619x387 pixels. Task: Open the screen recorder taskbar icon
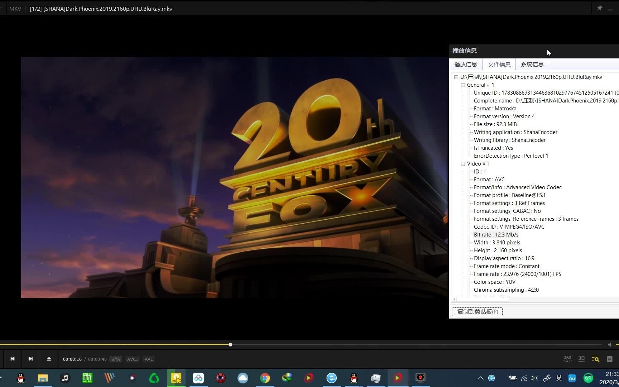click(x=420, y=378)
